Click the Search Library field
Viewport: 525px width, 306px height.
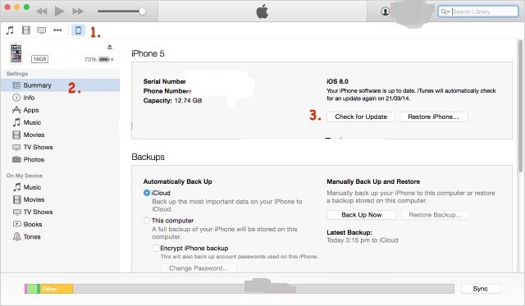(x=478, y=11)
